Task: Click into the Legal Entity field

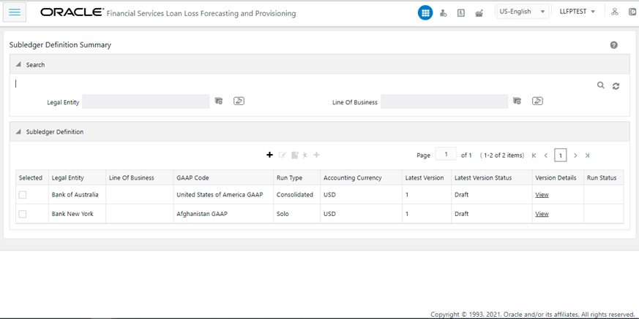Action: 146,101
